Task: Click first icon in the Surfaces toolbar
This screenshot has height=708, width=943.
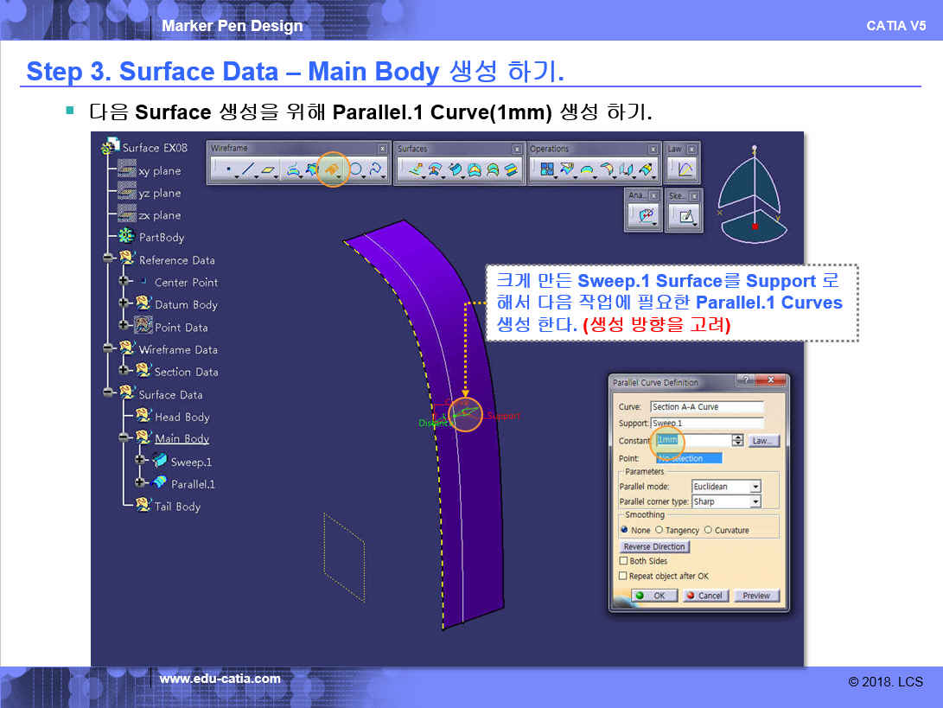Action: [416, 169]
